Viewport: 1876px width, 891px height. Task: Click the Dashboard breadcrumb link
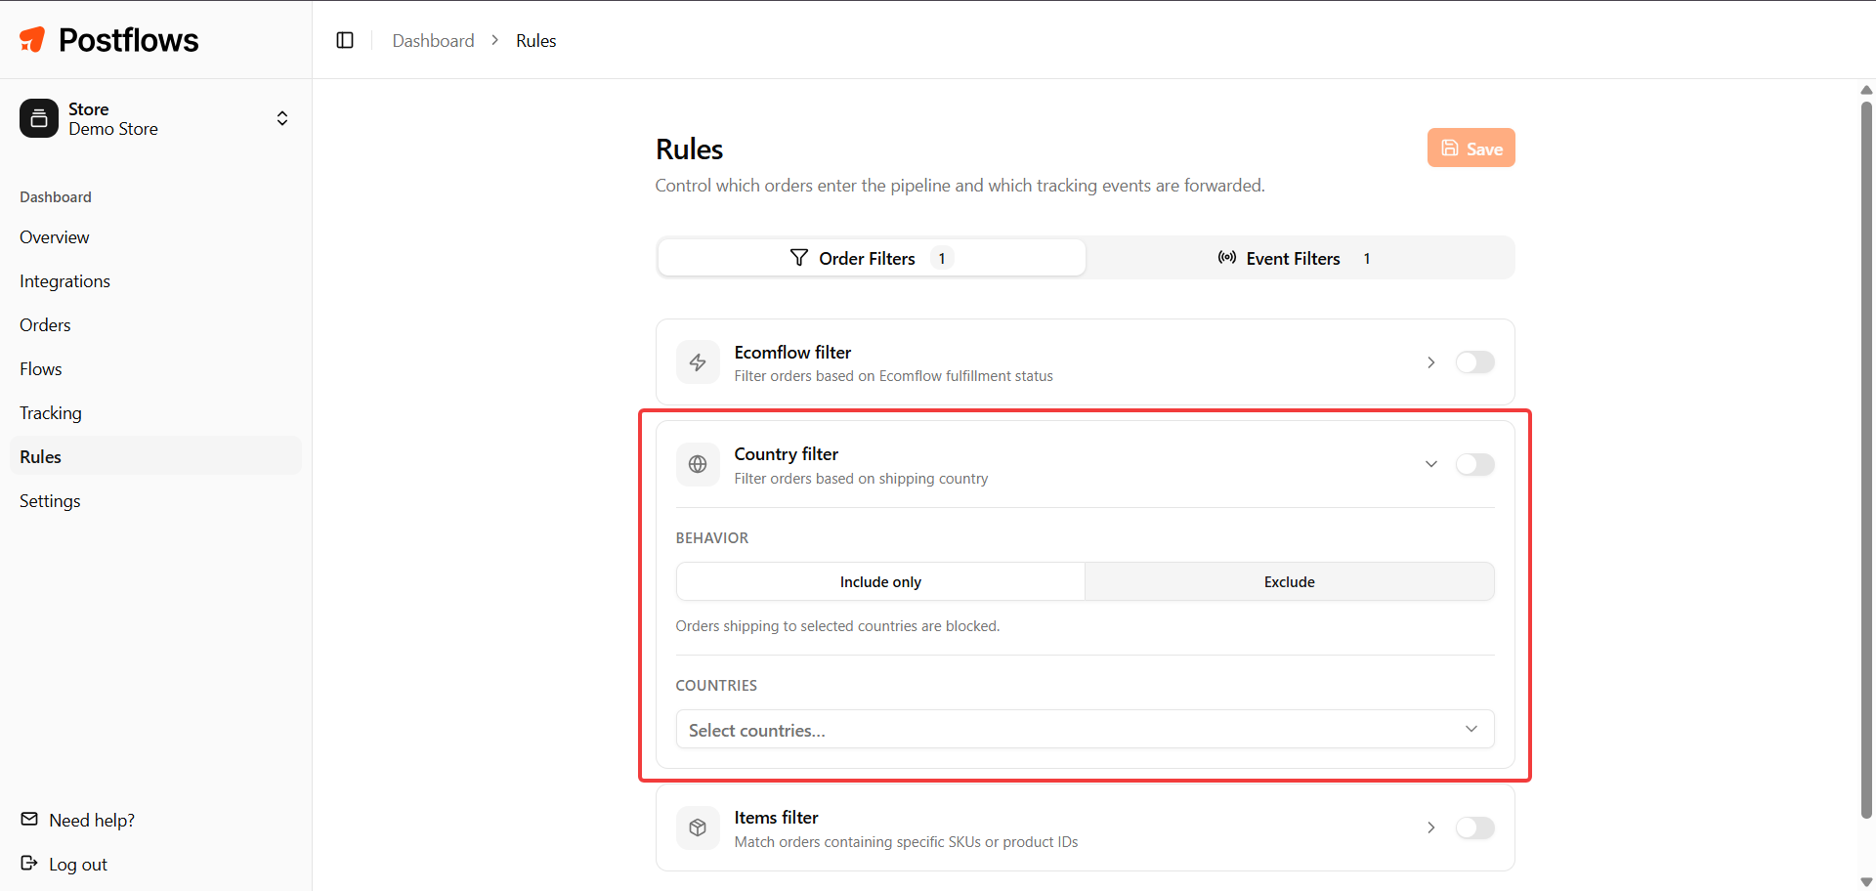(x=433, y=40)
